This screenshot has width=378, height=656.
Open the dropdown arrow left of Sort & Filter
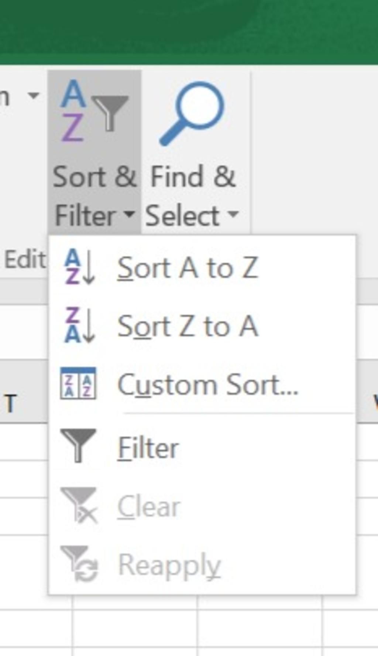(34, 95)
